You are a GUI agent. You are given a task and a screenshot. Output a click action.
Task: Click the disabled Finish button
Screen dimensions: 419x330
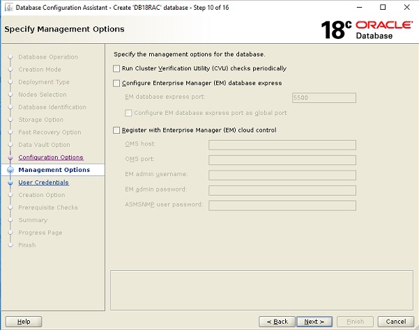coord(355,322)
